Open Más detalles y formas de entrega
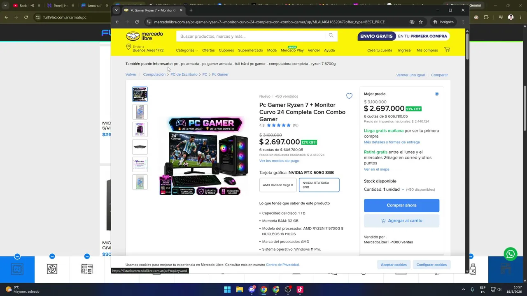The image size is (527, 296). tap(392, 142)
